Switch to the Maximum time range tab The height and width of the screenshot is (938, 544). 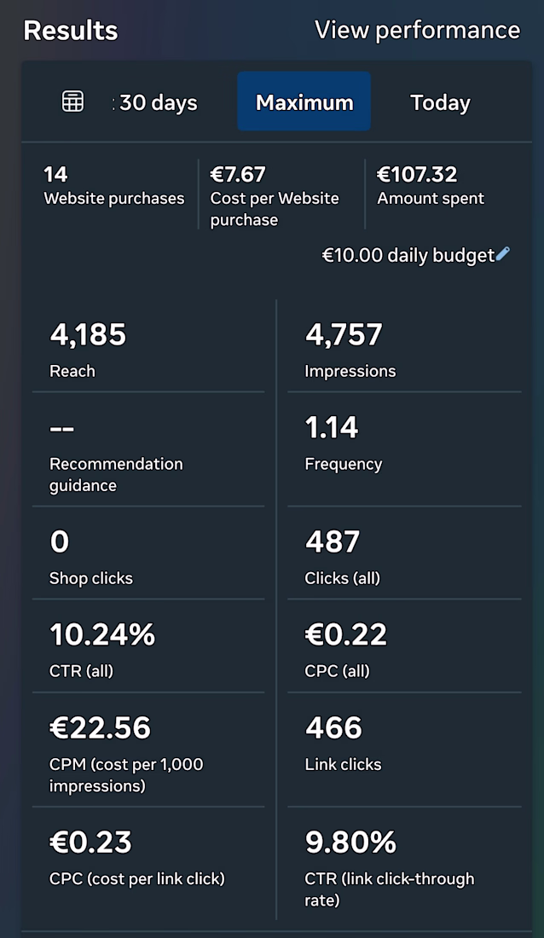[304, 102]
